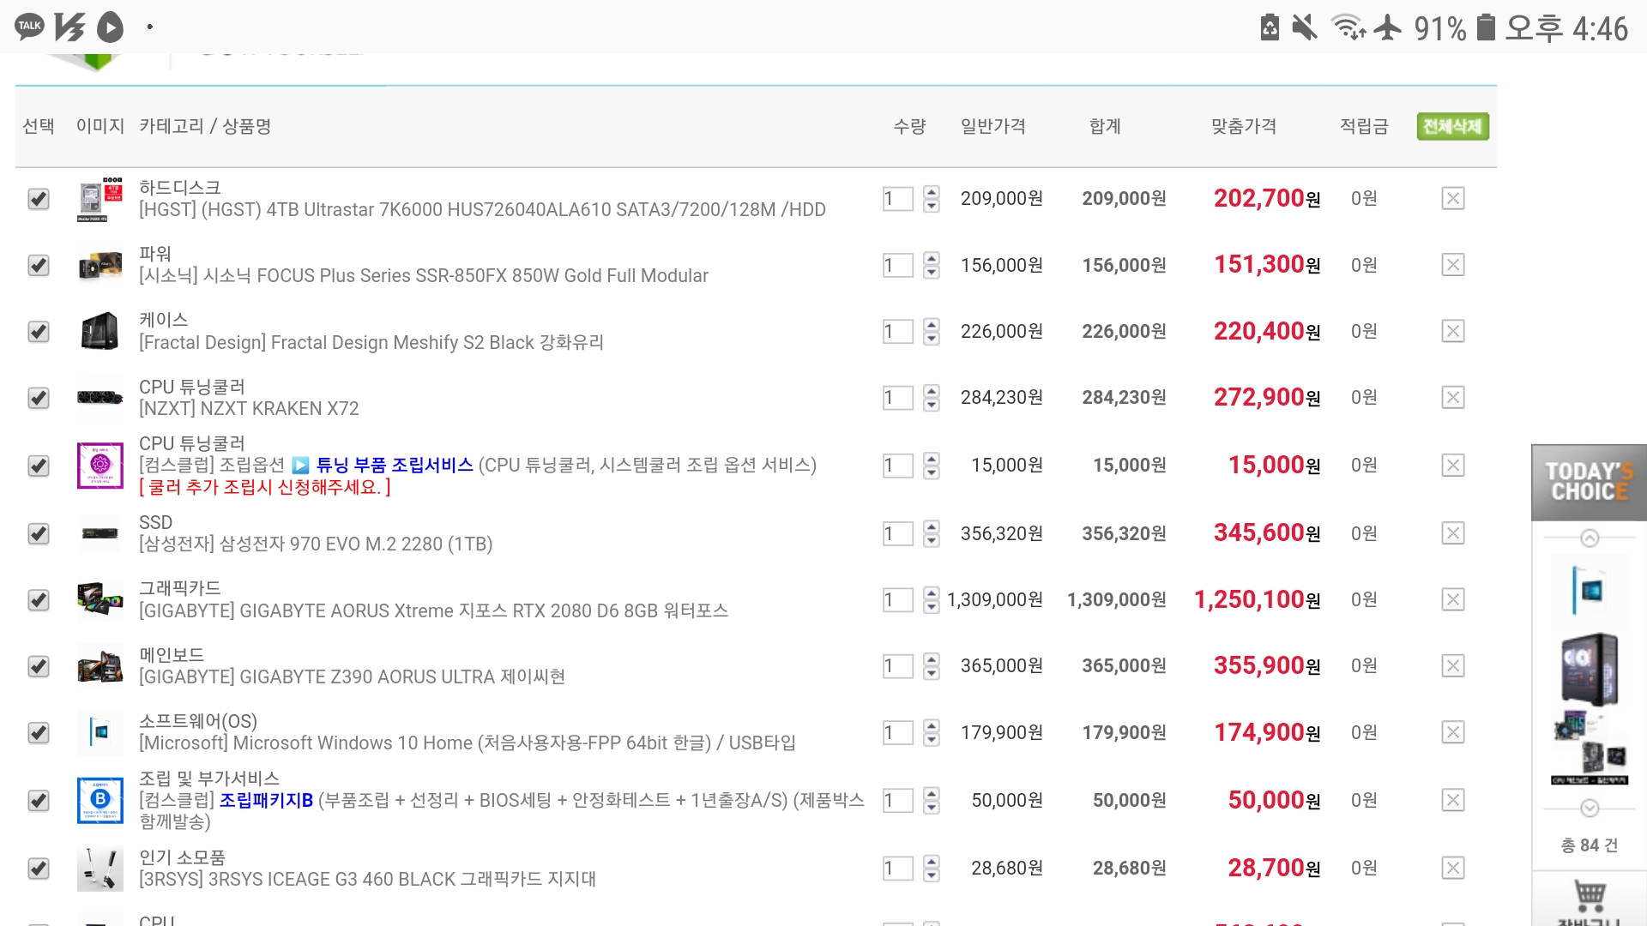Uncheck the Z390 AORUS ULTRA motherboard
The width and height of the screenshot is (1647, 926).
click(x=39, y=666)
